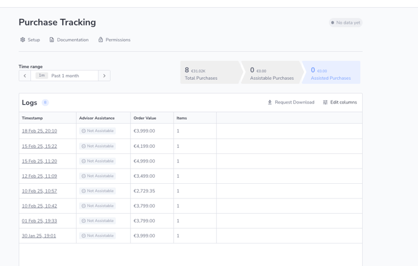418x266 pixels.
Task: Click order value €3,799.00 in 01 Feb row
Action: [144, 221]
